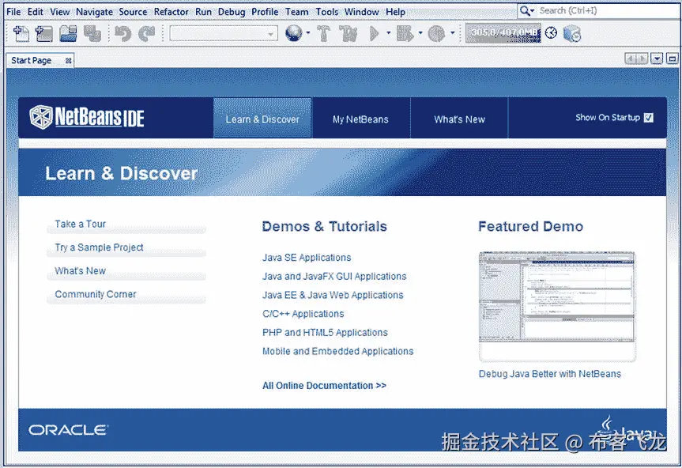
Task: Switch to the What's New header tab
Action: point(459,119)
